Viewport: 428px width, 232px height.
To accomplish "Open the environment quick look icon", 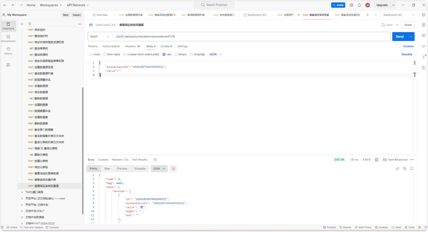I will [x=423, y=15].
